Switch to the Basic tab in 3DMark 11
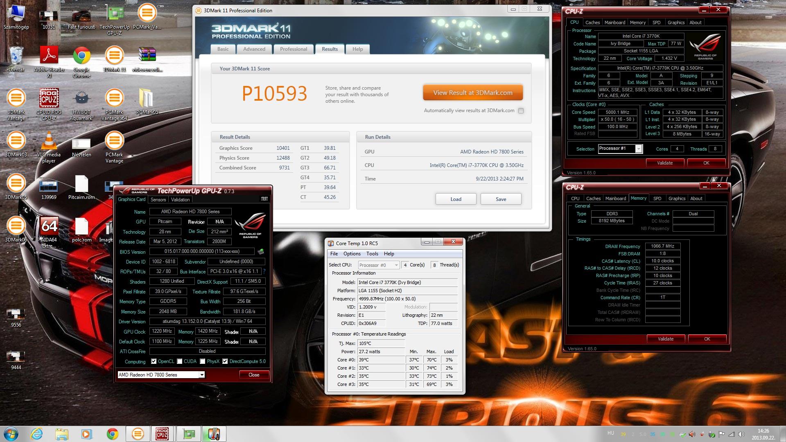The width and height of the screenshot is (786, 442). tap(223, 49)
